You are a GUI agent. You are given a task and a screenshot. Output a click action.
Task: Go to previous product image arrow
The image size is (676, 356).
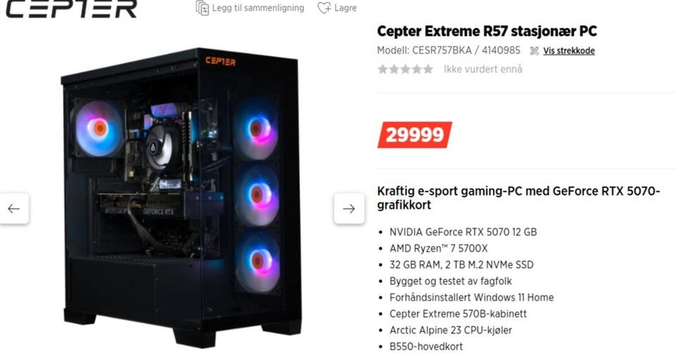point(14,208)
